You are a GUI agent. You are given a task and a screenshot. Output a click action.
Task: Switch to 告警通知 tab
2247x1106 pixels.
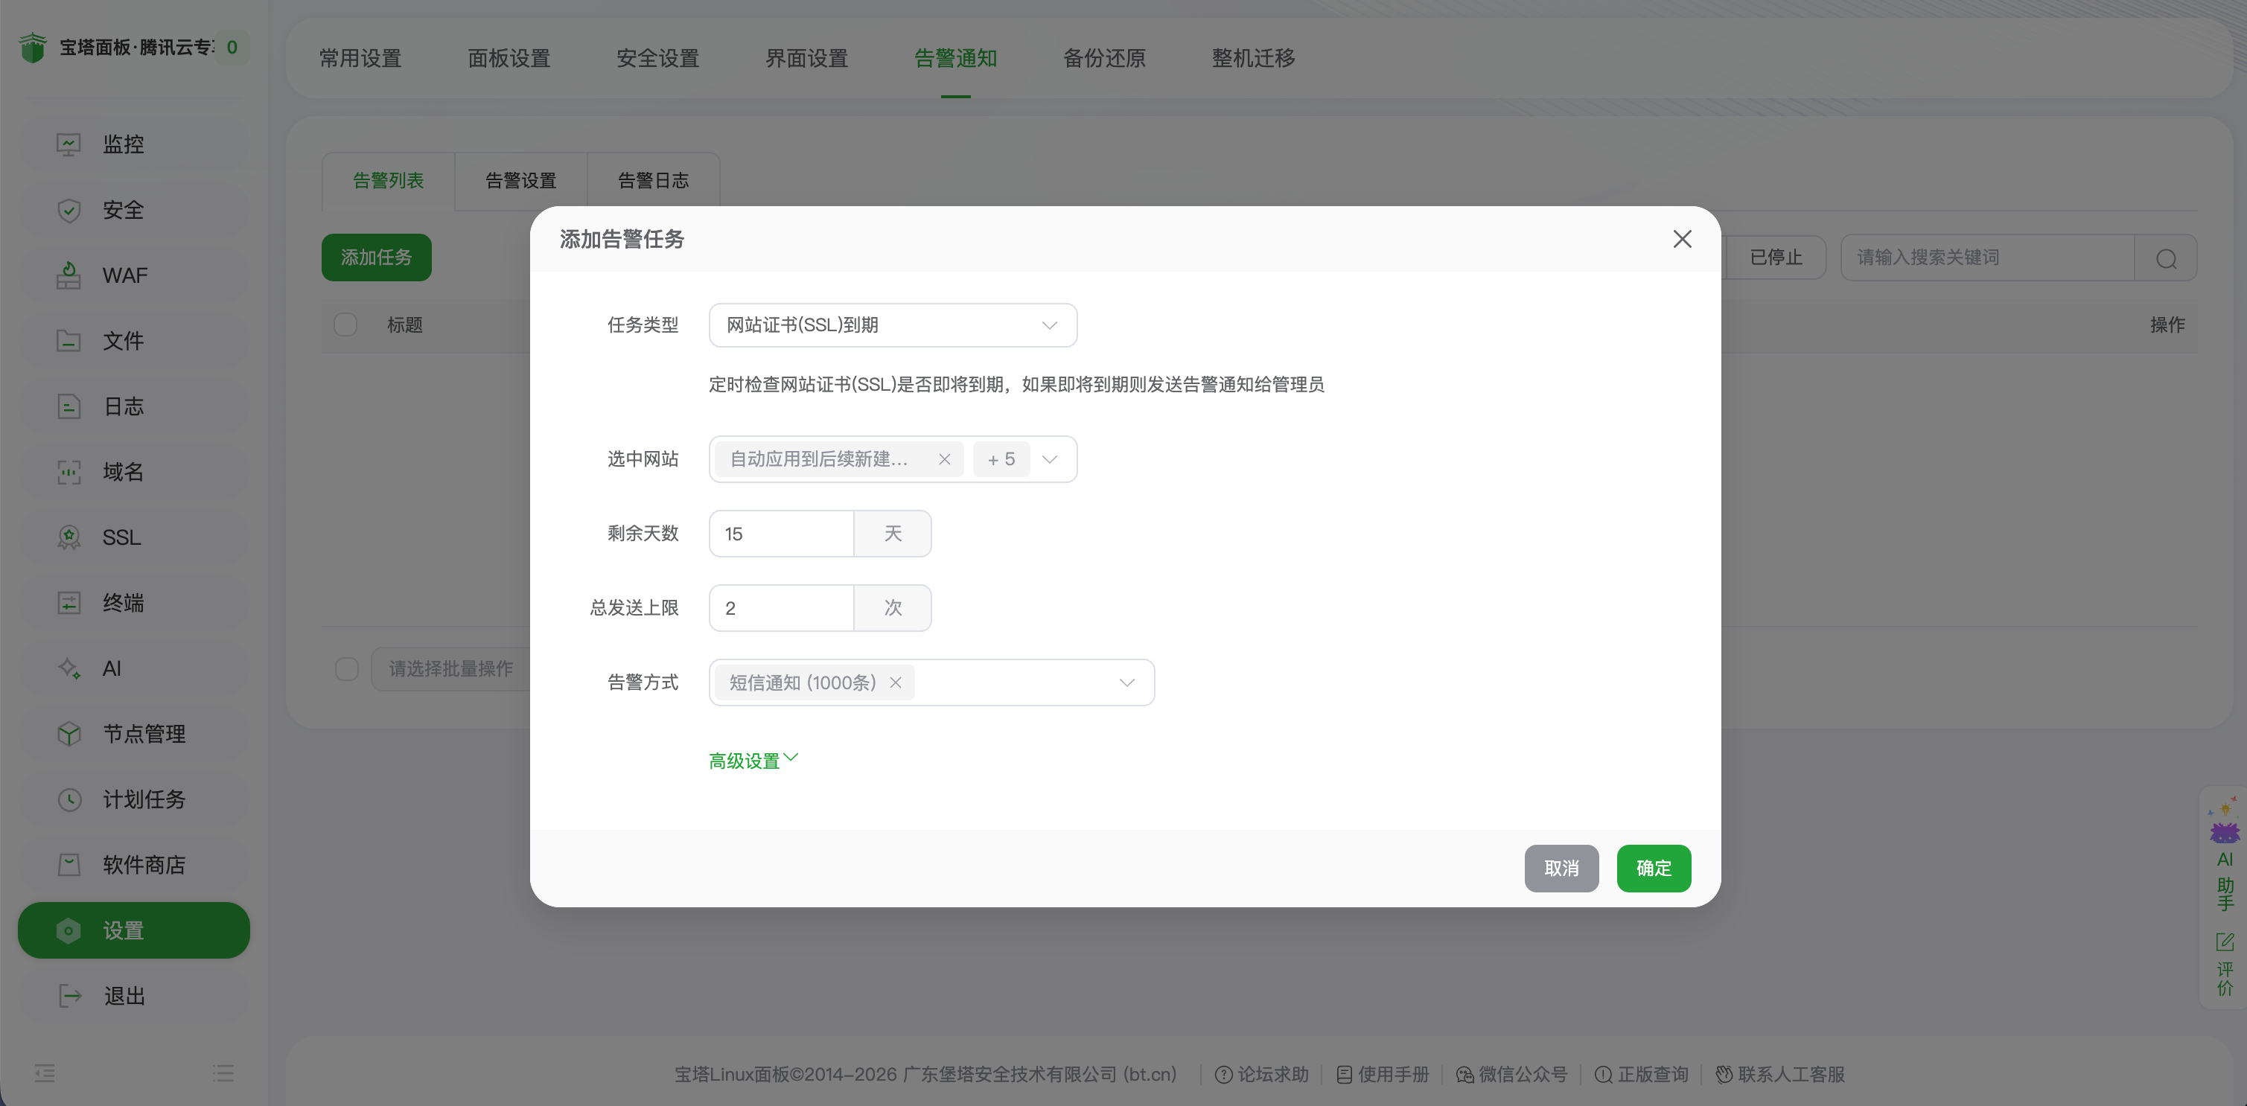pos(955,59)
